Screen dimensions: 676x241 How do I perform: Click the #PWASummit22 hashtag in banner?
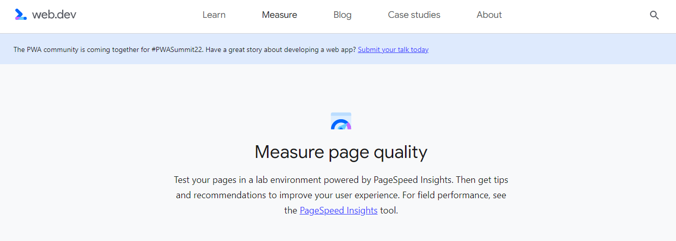tap(178, 49)
